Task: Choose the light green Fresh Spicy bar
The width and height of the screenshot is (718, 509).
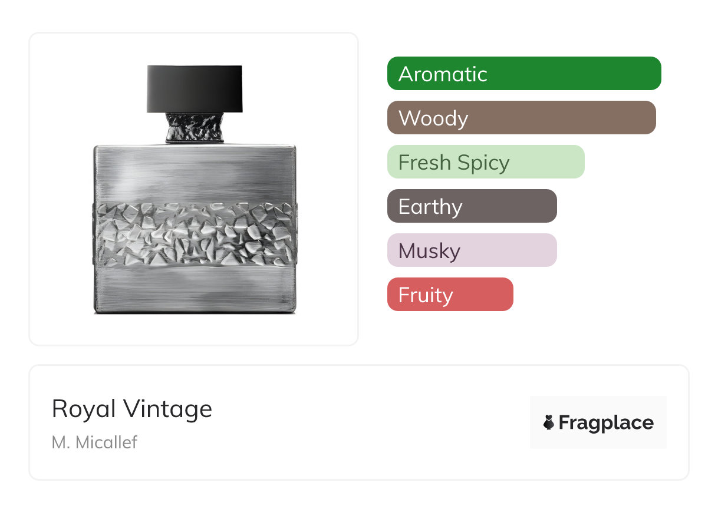Action: coord(485,162)
